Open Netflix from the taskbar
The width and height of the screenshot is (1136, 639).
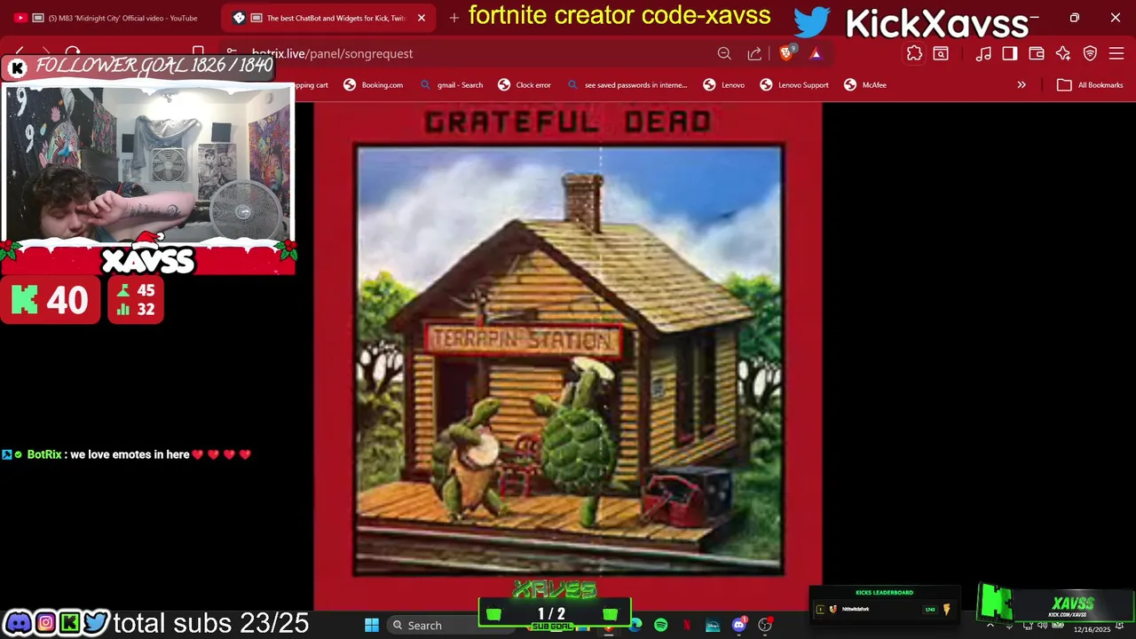tap(687, 626)
